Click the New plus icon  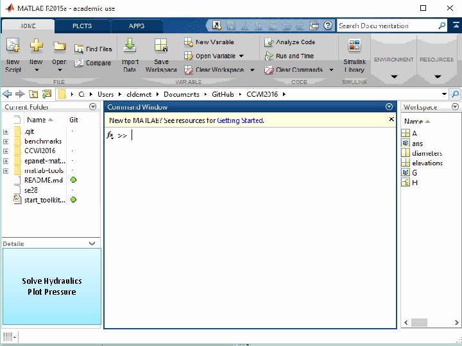(36, 45)
